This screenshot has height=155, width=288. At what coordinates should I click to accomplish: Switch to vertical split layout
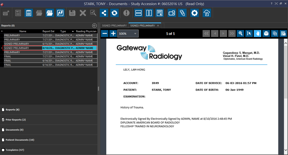tap(149, 13)
